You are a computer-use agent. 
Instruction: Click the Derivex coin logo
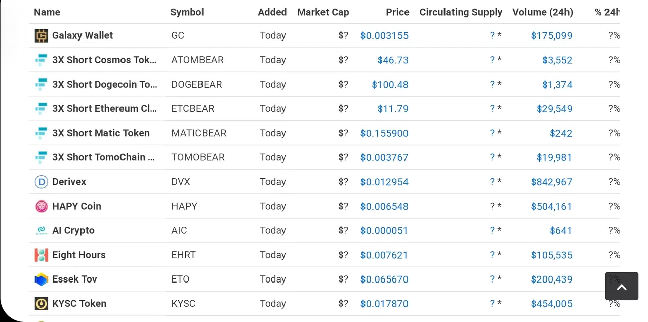point(41,182)
